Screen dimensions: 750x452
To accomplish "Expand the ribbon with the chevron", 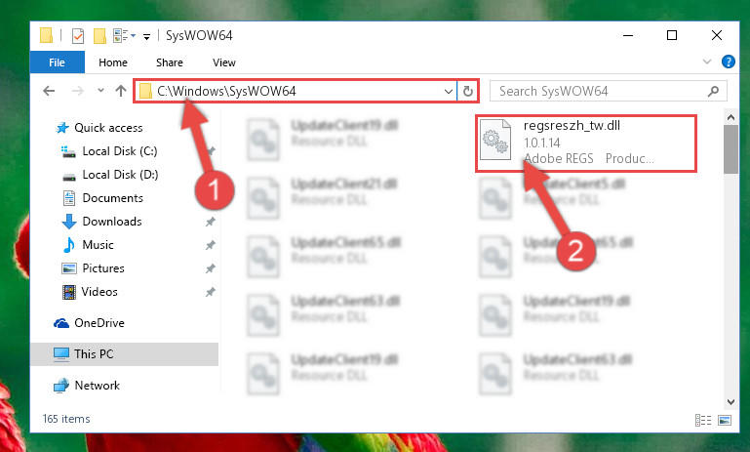I will coord(707,62).
